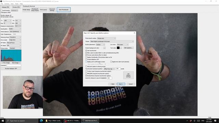The image size is (219, 123).
Task: Open the Drive mode dropdown
Action: [15, 40]
